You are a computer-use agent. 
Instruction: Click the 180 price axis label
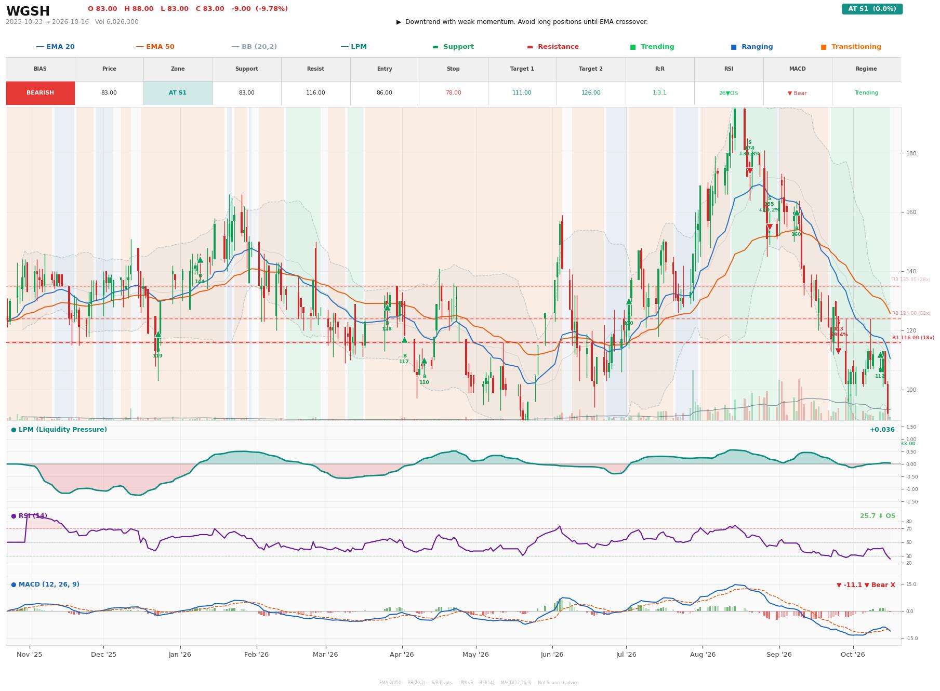click(x=911, y=153)
